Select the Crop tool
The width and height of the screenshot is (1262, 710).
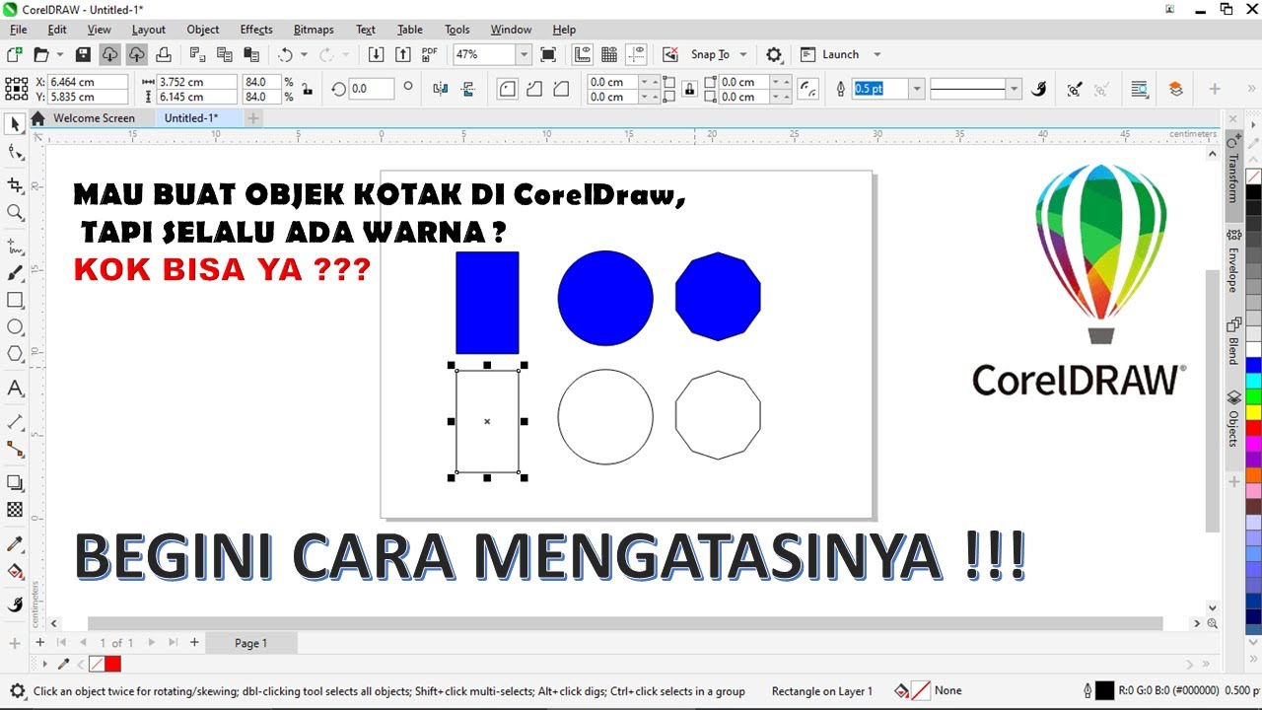15,185
